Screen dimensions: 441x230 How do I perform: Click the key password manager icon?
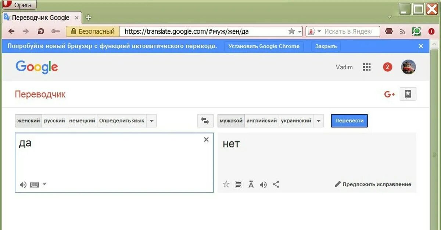(x=55, y=31)
